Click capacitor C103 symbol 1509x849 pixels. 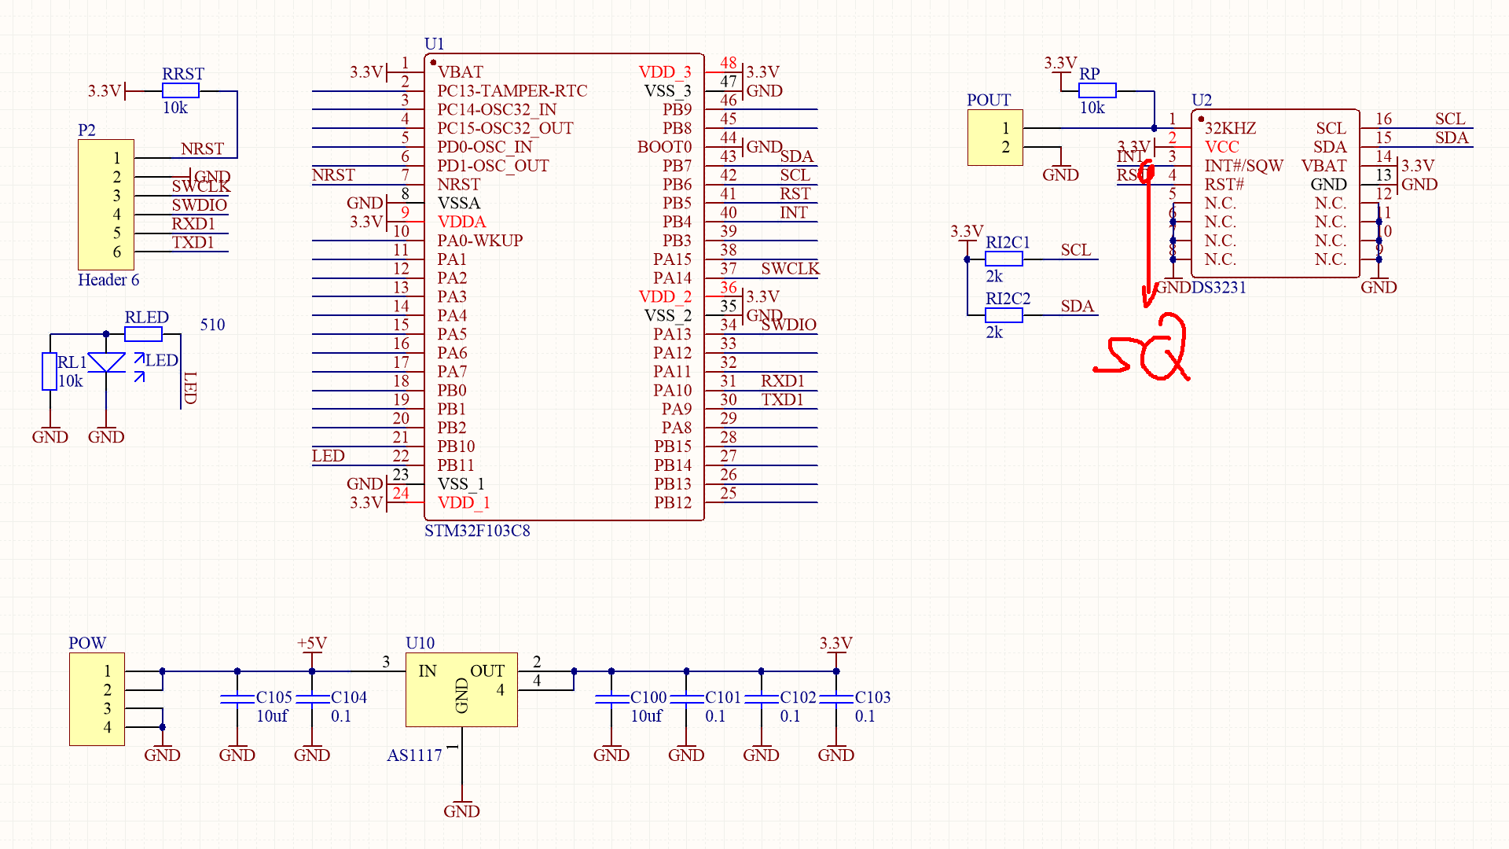click(x=836, y=699)
